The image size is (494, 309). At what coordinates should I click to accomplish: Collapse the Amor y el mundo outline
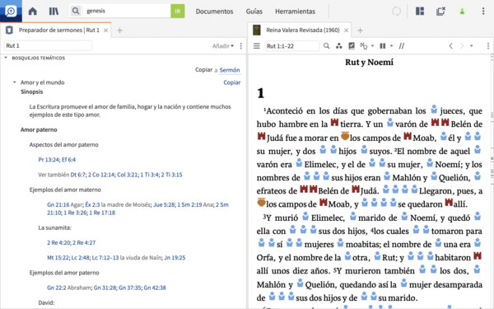coord(14,82)
